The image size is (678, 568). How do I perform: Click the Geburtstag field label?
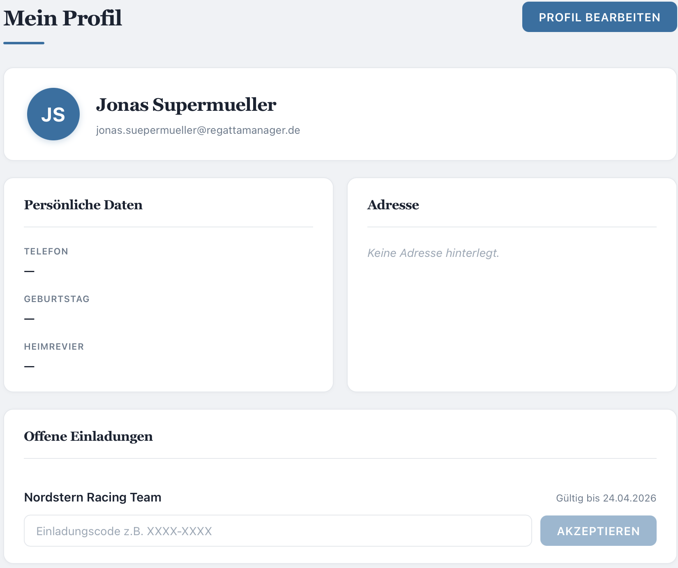tap(57, 299)
